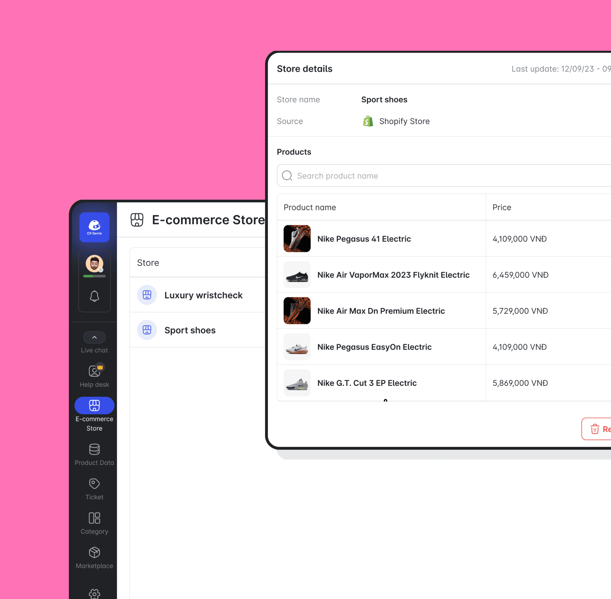Click the notification bell icon
This screenshot has height=599, width=611.
point(94,296)
